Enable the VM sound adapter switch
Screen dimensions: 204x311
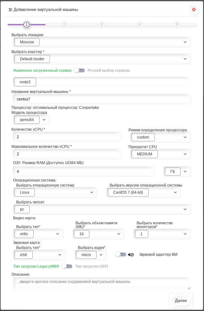(x=121, y=255)
